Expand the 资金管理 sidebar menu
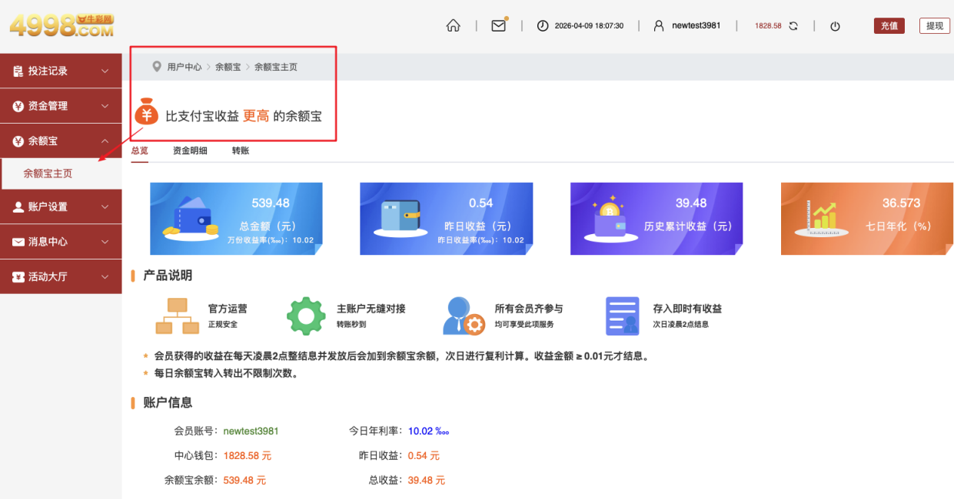954x499 pixels. (x=61, y=106)
